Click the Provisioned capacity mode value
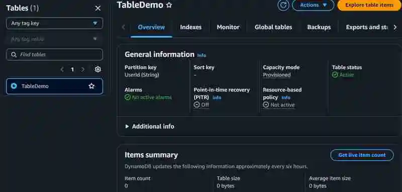The image size is (402, 192). [277, 75]
